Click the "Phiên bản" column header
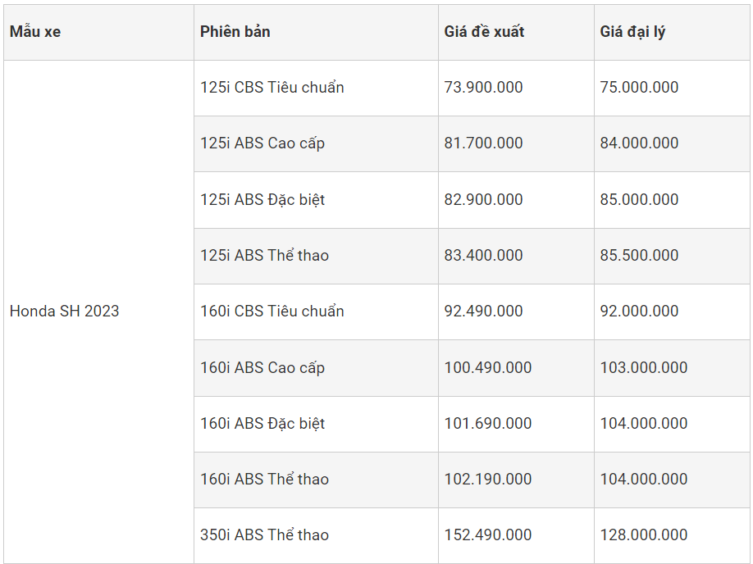Image resolution: width=753 pixels, height=564 pixels. [x=235, y=32]
